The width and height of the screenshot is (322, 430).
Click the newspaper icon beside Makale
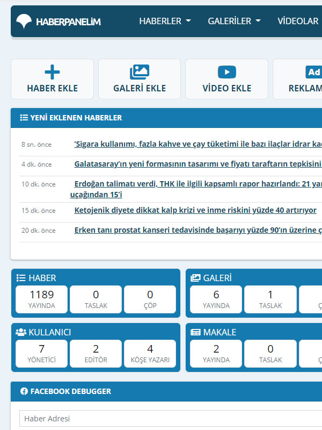click(x=195, y=332)
